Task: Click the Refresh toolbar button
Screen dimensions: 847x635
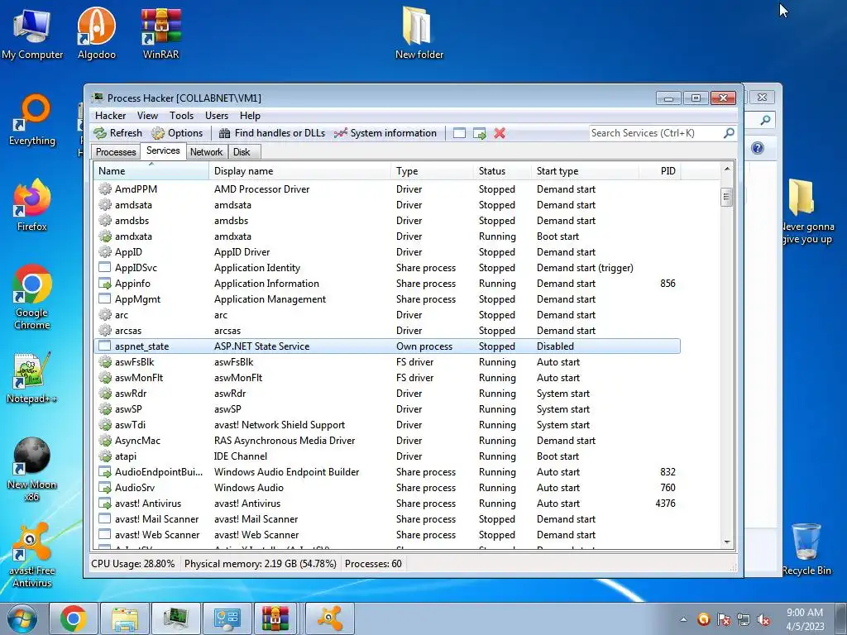Action: [117, 133]
